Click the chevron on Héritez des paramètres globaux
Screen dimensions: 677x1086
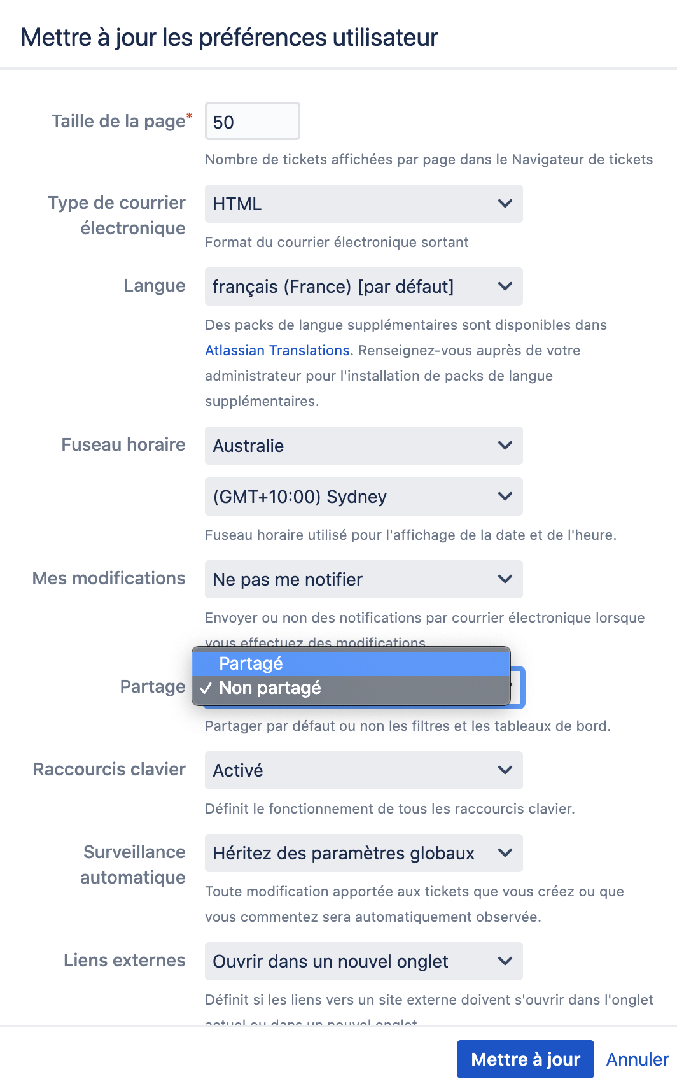[505, 853]
